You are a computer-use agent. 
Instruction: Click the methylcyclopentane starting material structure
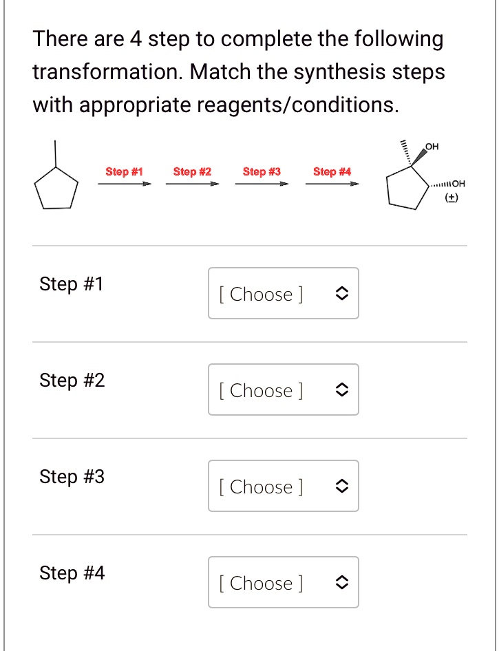56,175
